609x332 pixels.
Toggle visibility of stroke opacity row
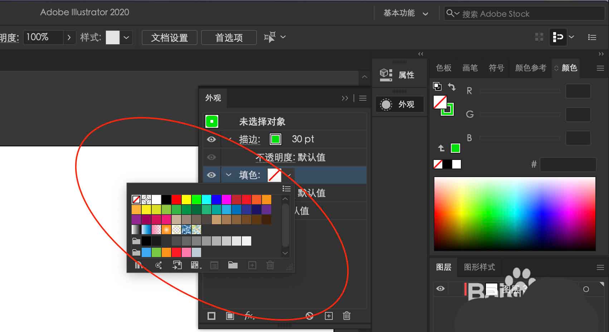[x=211, y=157]
